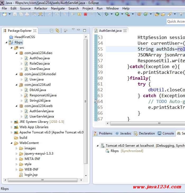Click the Open Type toolbar icon

pyautogui.click(x=157, y=14)
